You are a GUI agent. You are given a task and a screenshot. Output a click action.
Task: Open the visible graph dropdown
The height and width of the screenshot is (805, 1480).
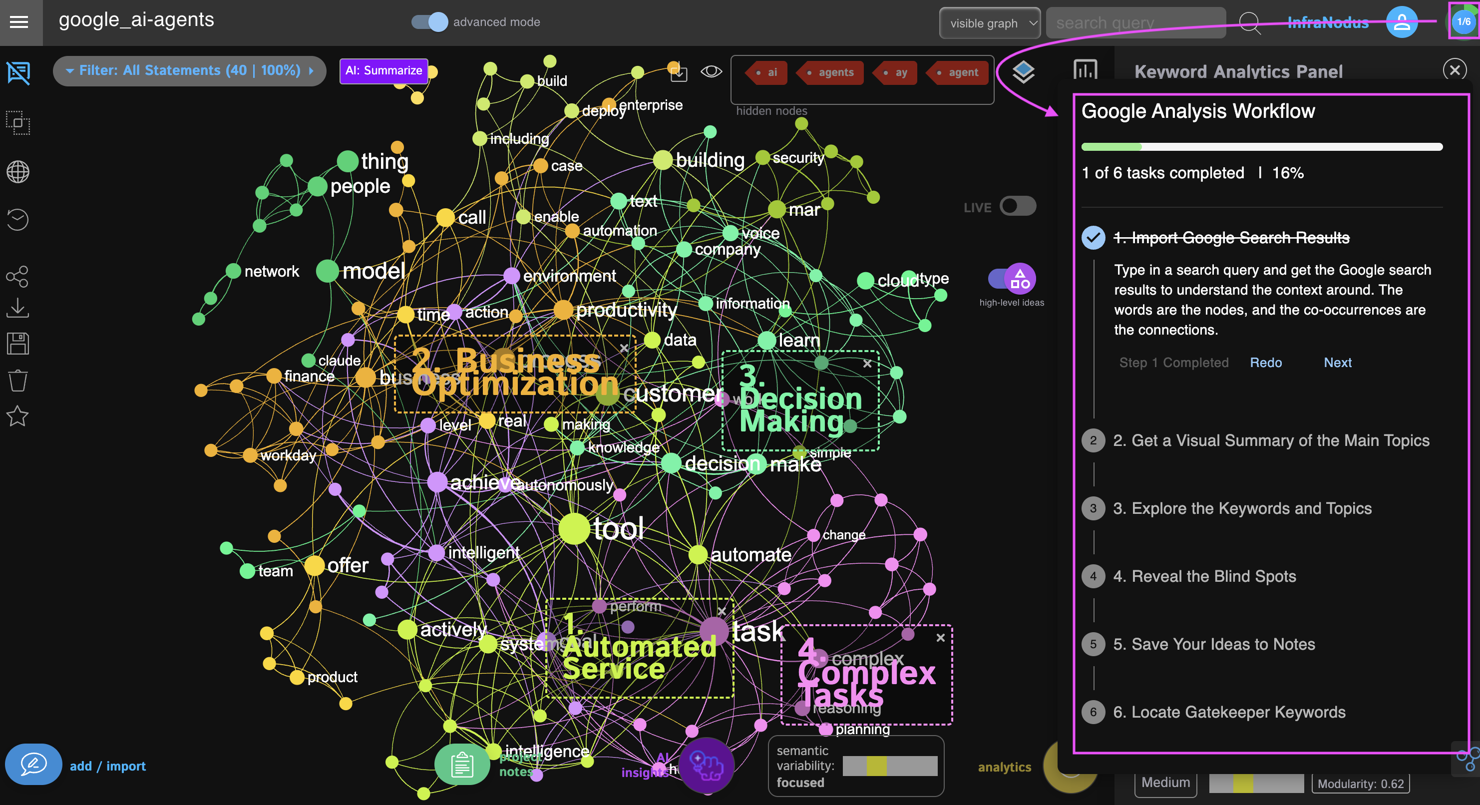pos(990,23)
